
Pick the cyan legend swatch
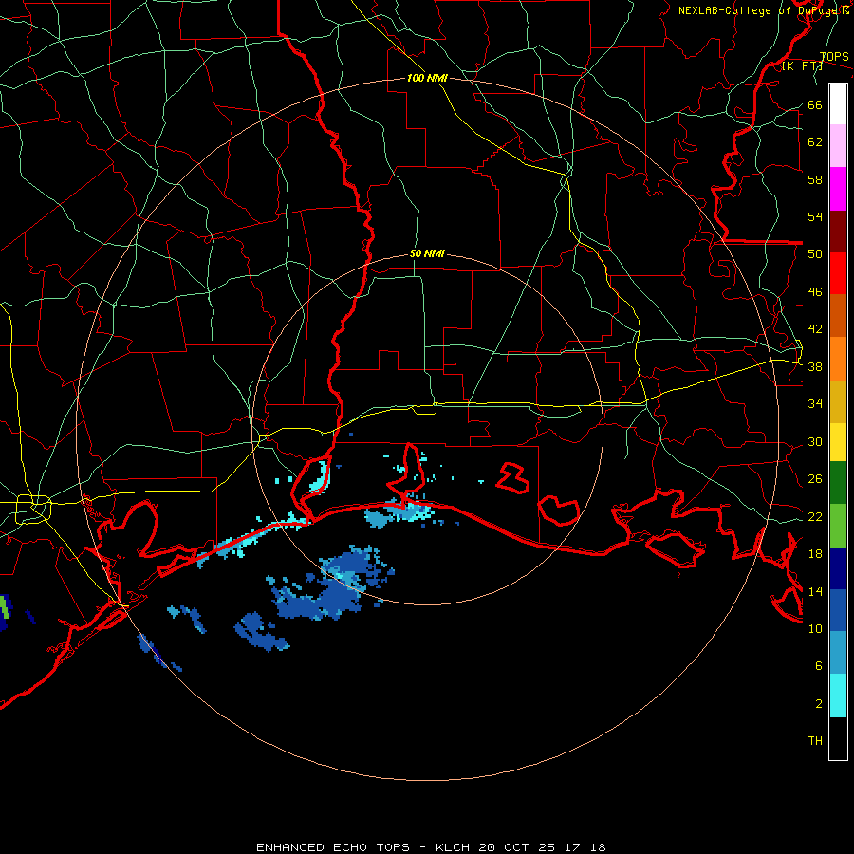(838, 696)
